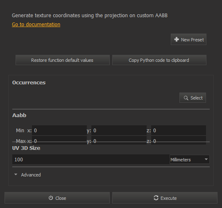Copy Python code to clipboard

coord(159,60)
